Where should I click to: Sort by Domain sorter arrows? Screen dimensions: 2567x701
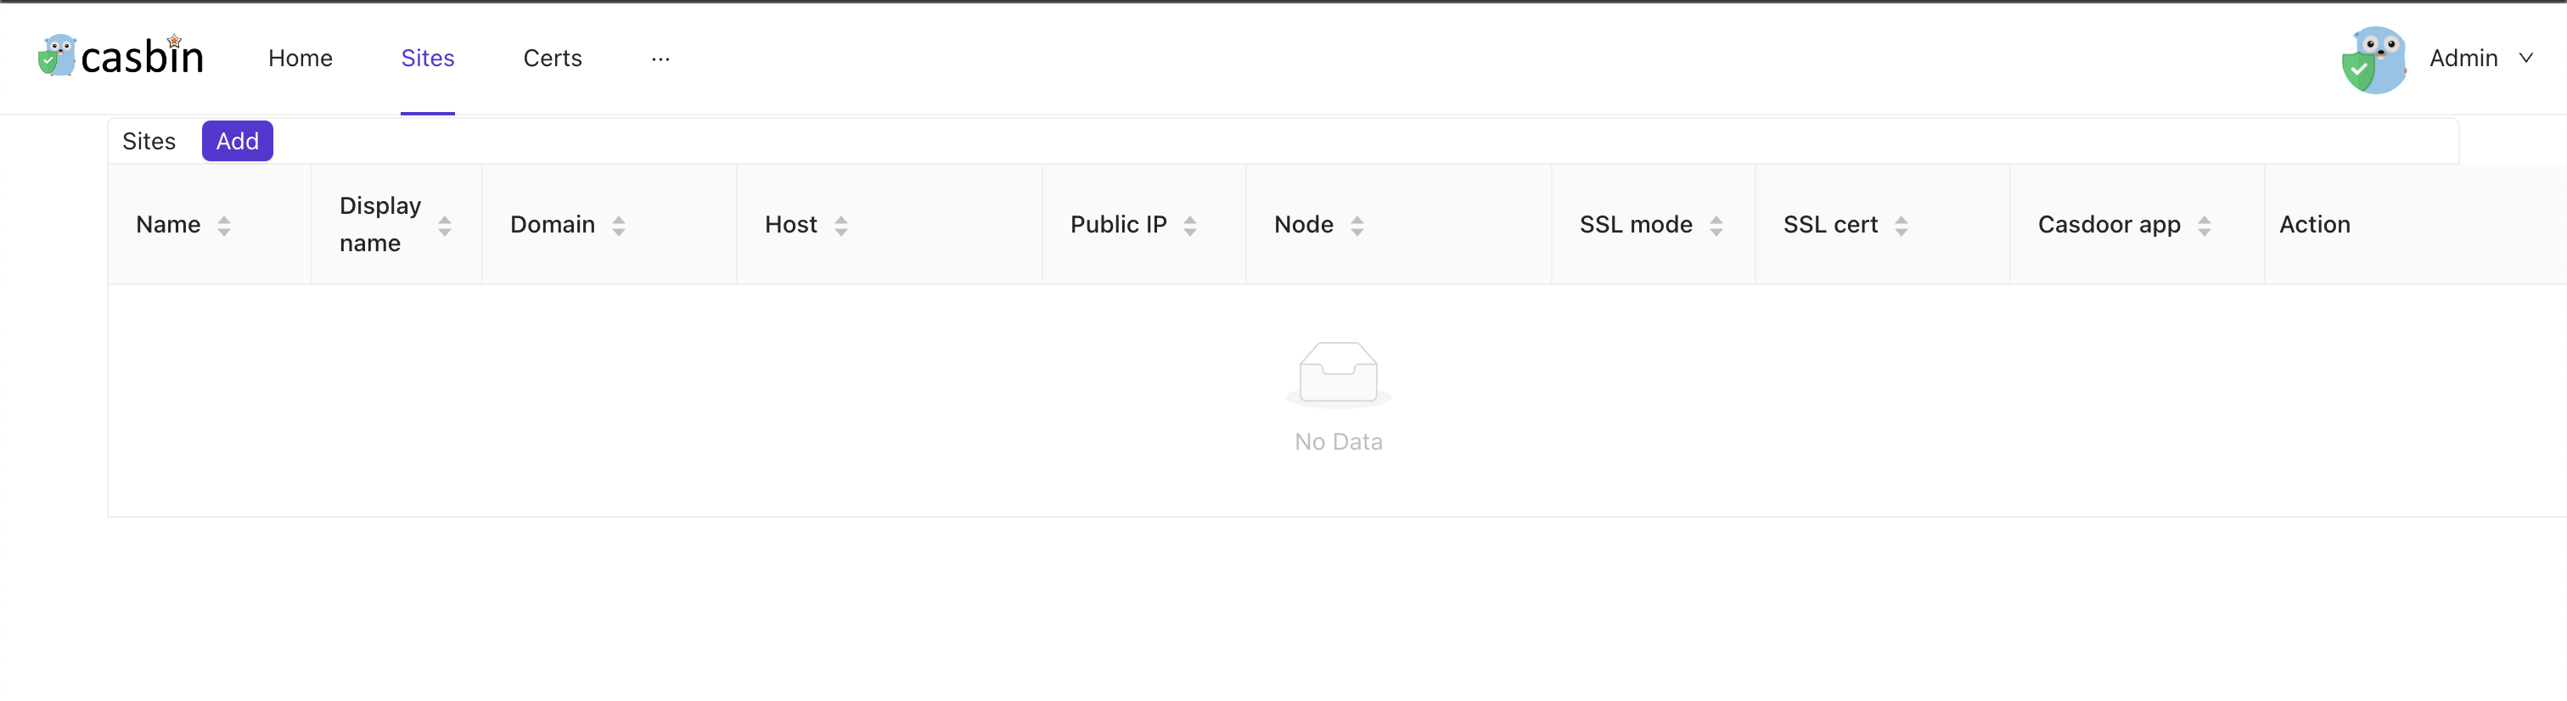619,226
